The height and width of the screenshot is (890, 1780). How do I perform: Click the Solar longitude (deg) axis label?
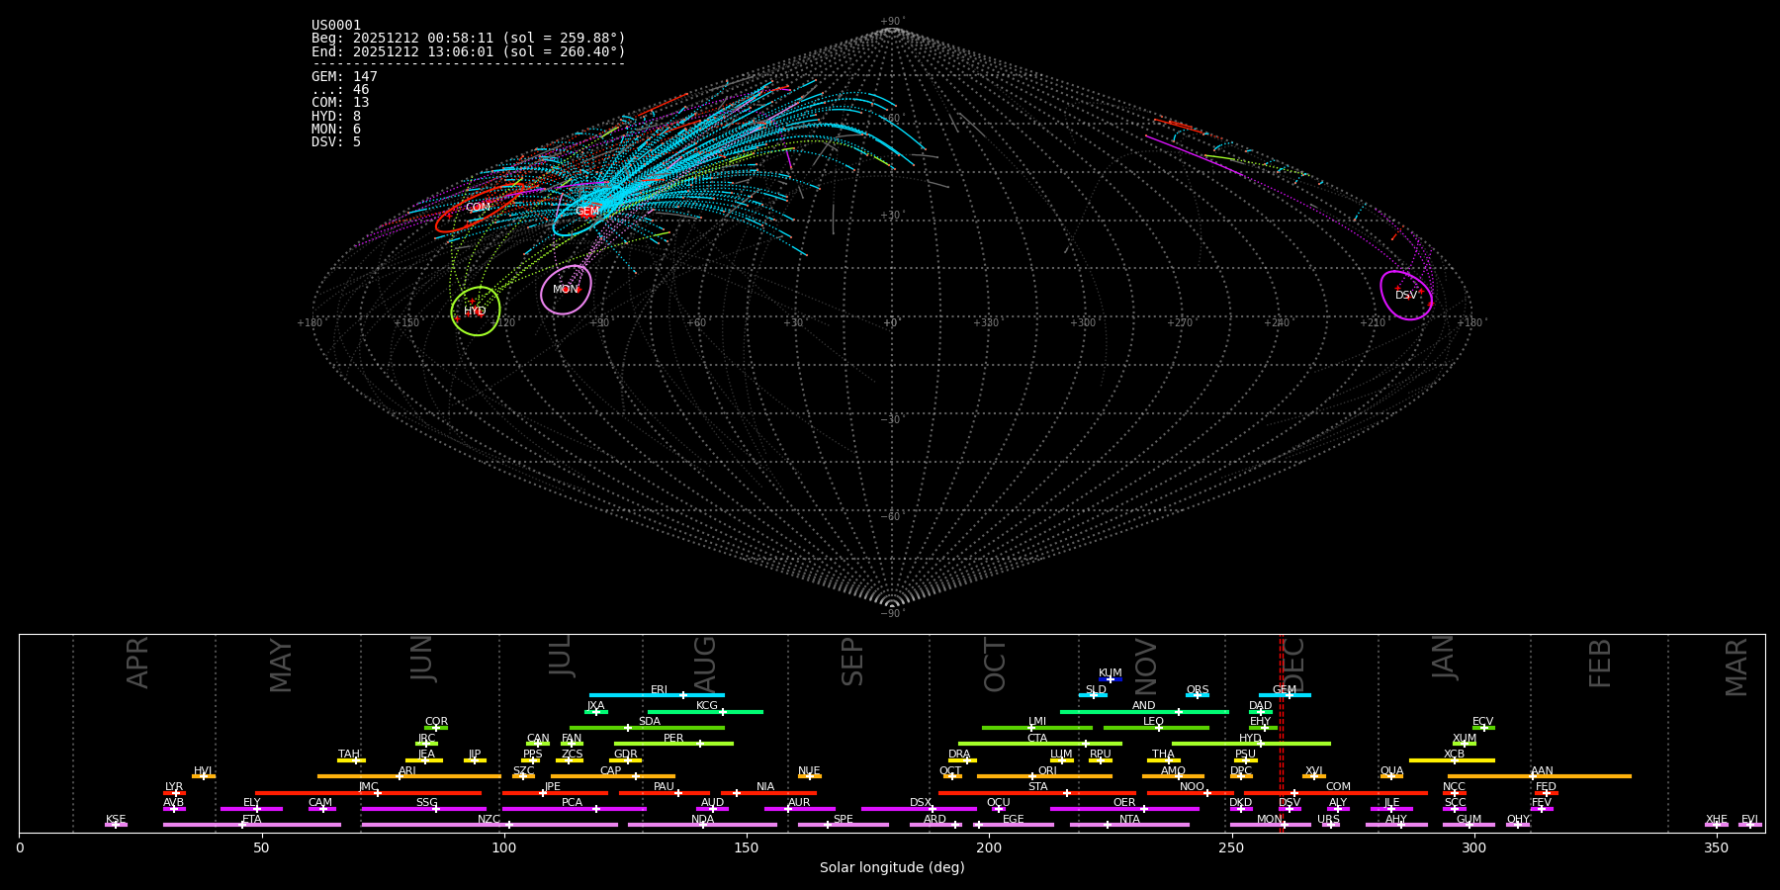891,868
